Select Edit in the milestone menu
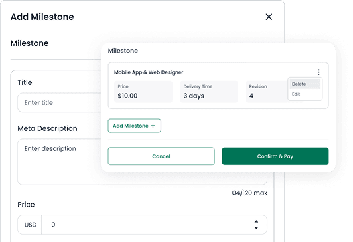 [305, 94]
